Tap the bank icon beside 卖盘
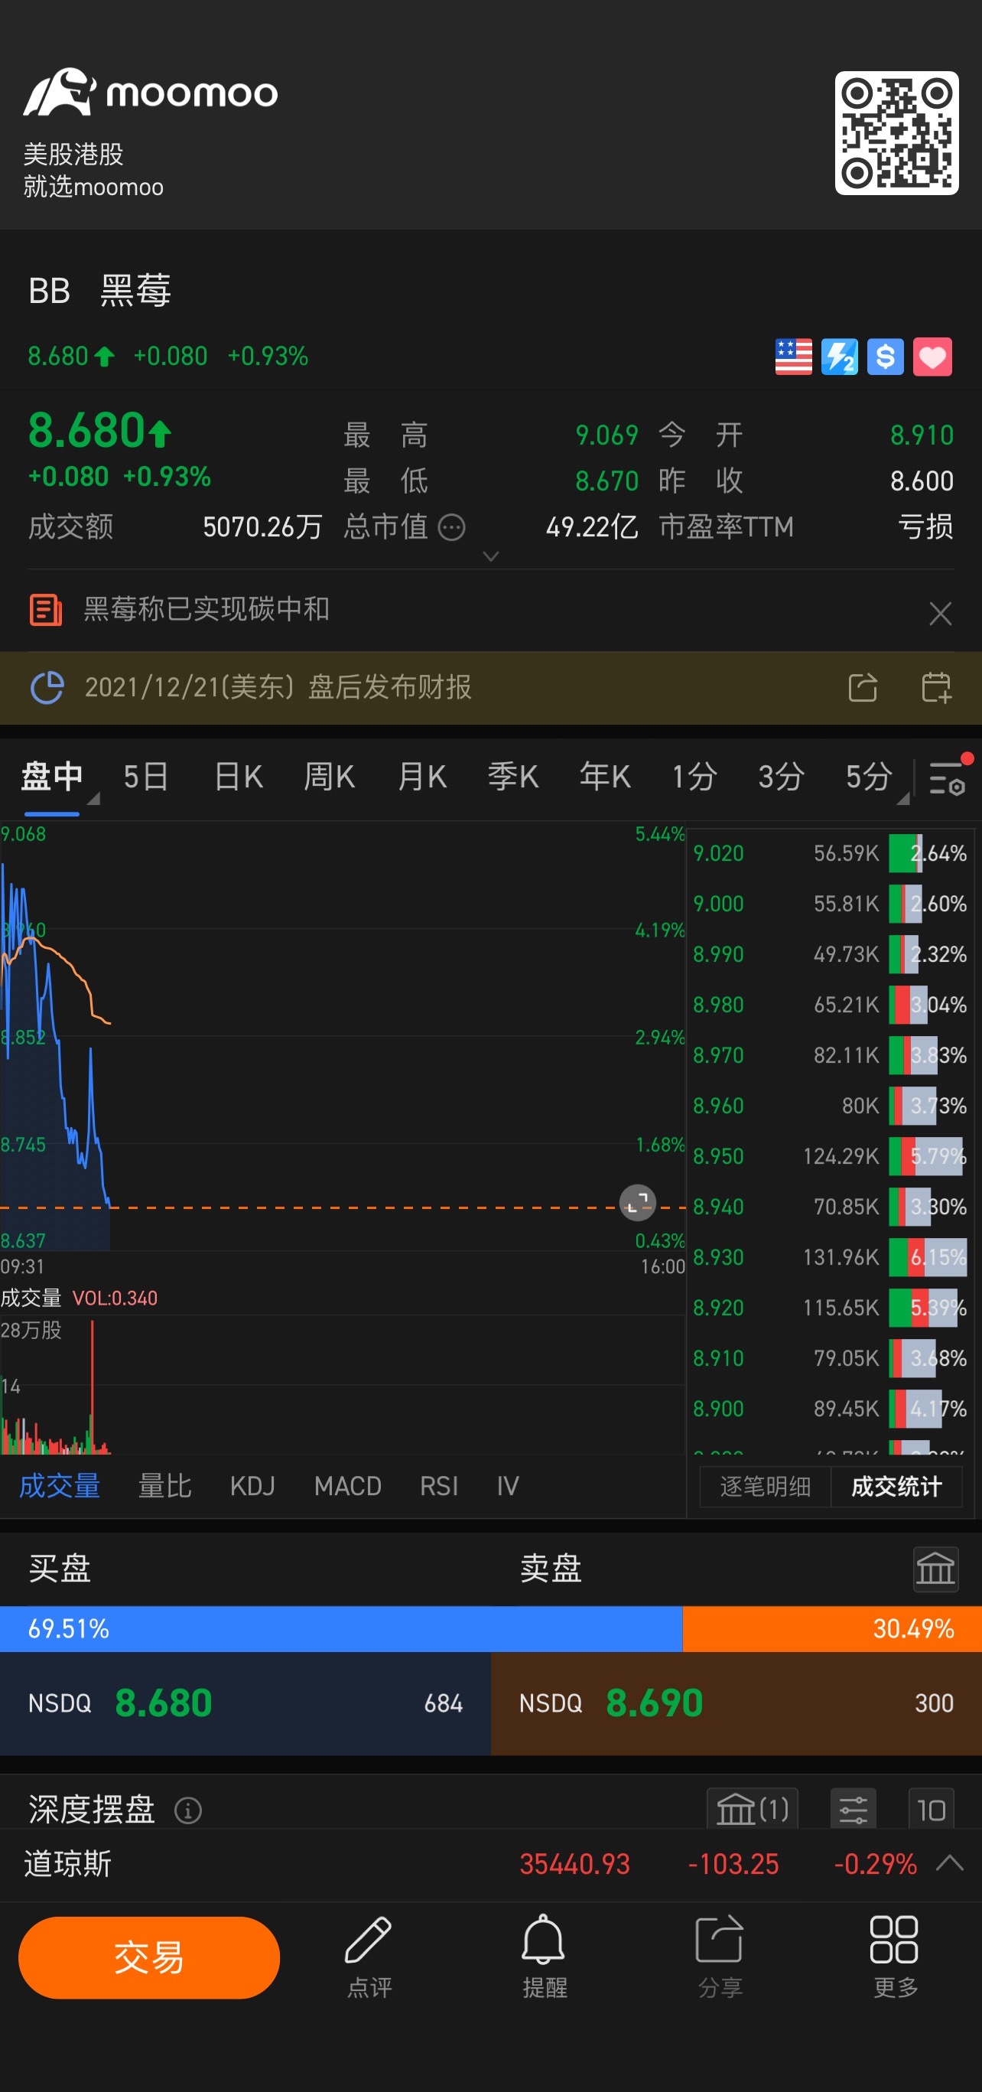982x2092 pixels. [936, 1569]
